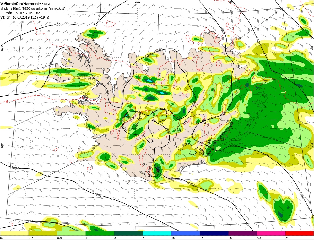Click the 'vindur (10m), T850 og úrkoma' line
This screenshot has width=314, height=240.
(33, 8)
